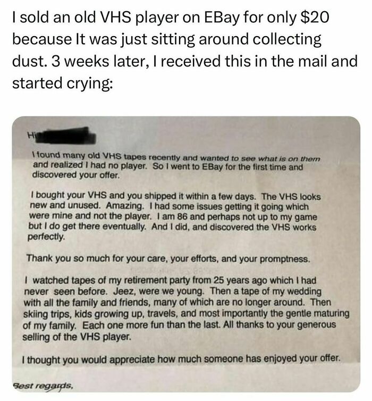372x401 pixels.
Task: Click the tweet line "dust. 3 weeks later, I received"
Action: click(x=185, y=61)
